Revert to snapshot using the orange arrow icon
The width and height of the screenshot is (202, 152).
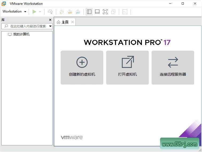pyautogui.click(x=70, y=12)
